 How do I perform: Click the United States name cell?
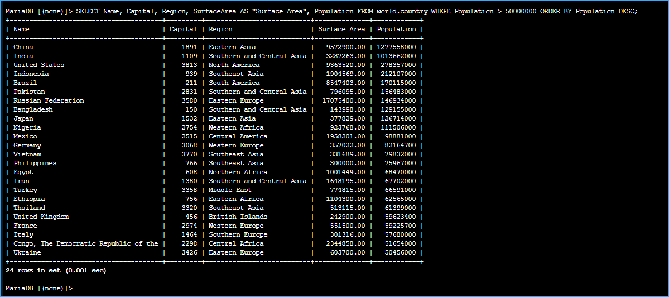tap(39, 65)
